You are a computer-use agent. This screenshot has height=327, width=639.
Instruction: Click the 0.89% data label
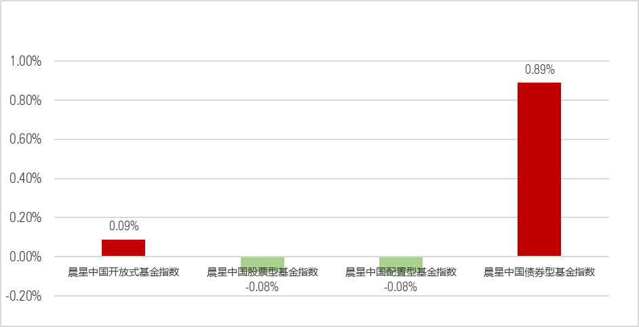pos(539,70)
